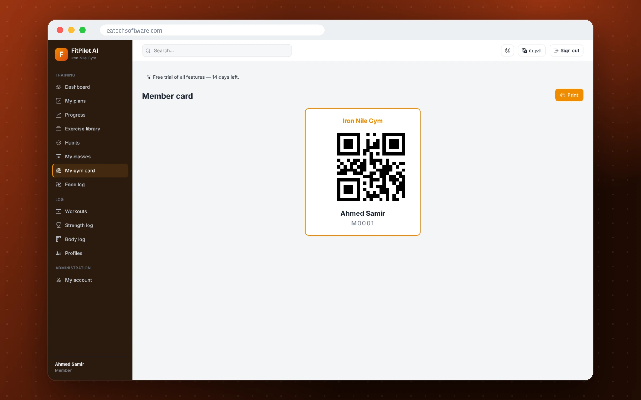Open the Dashboard menu item
The width and height of the screenshot is (641, 400).
[x=90, y=87]
